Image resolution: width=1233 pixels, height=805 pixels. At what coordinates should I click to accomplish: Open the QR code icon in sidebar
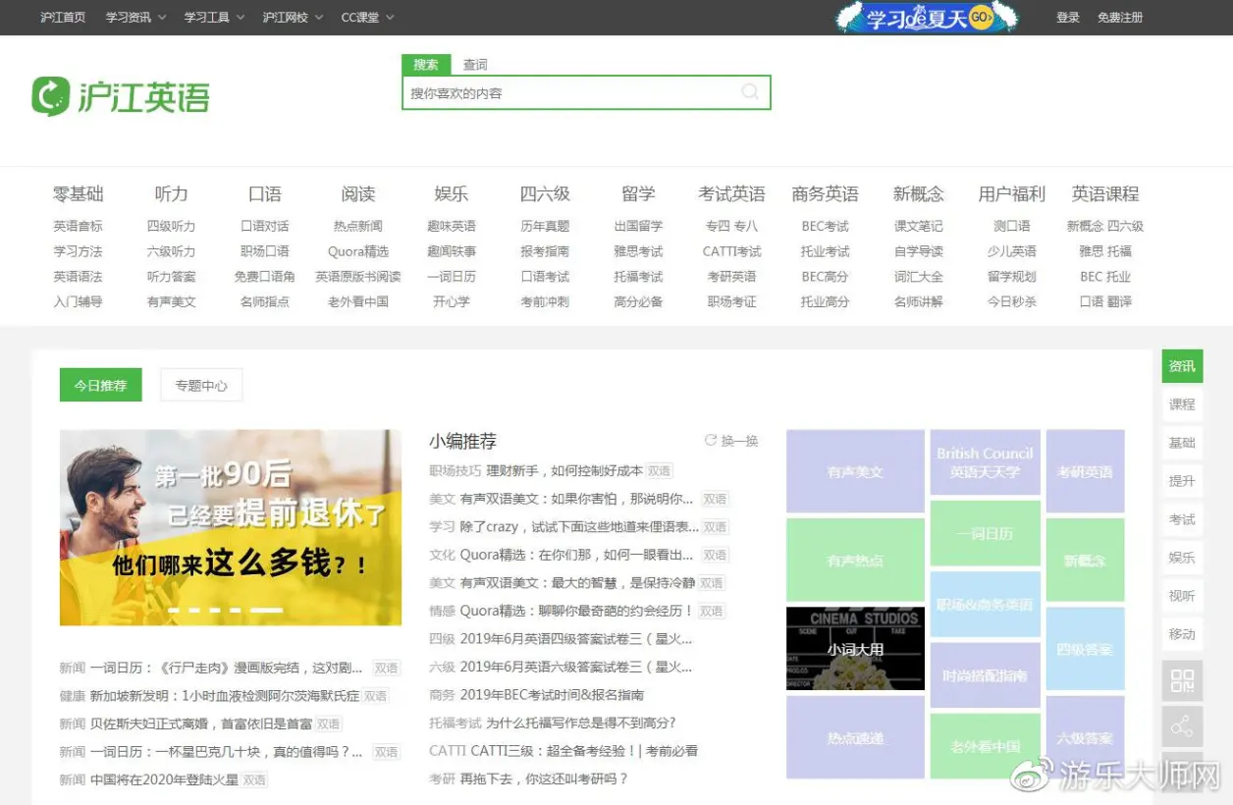(x=1182, y=680)
